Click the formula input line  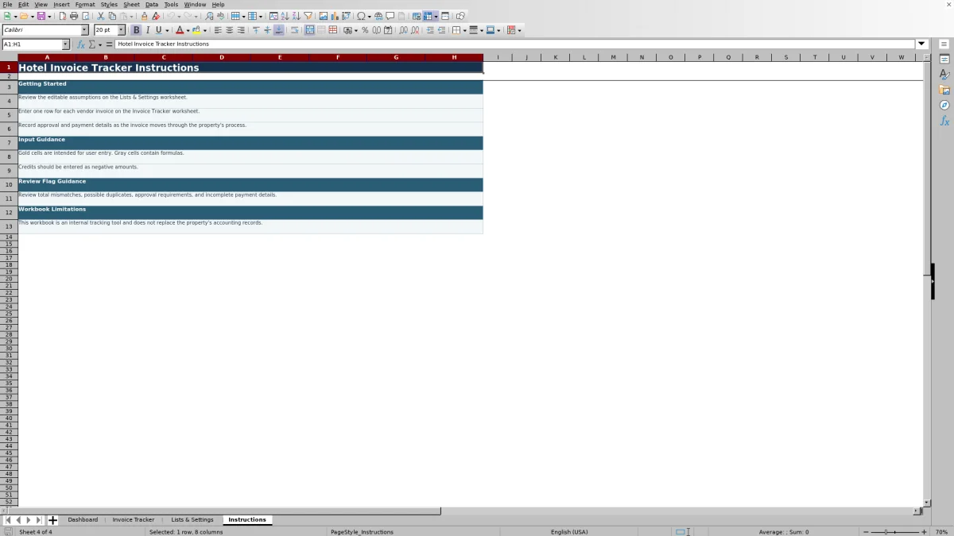point(514,44)
